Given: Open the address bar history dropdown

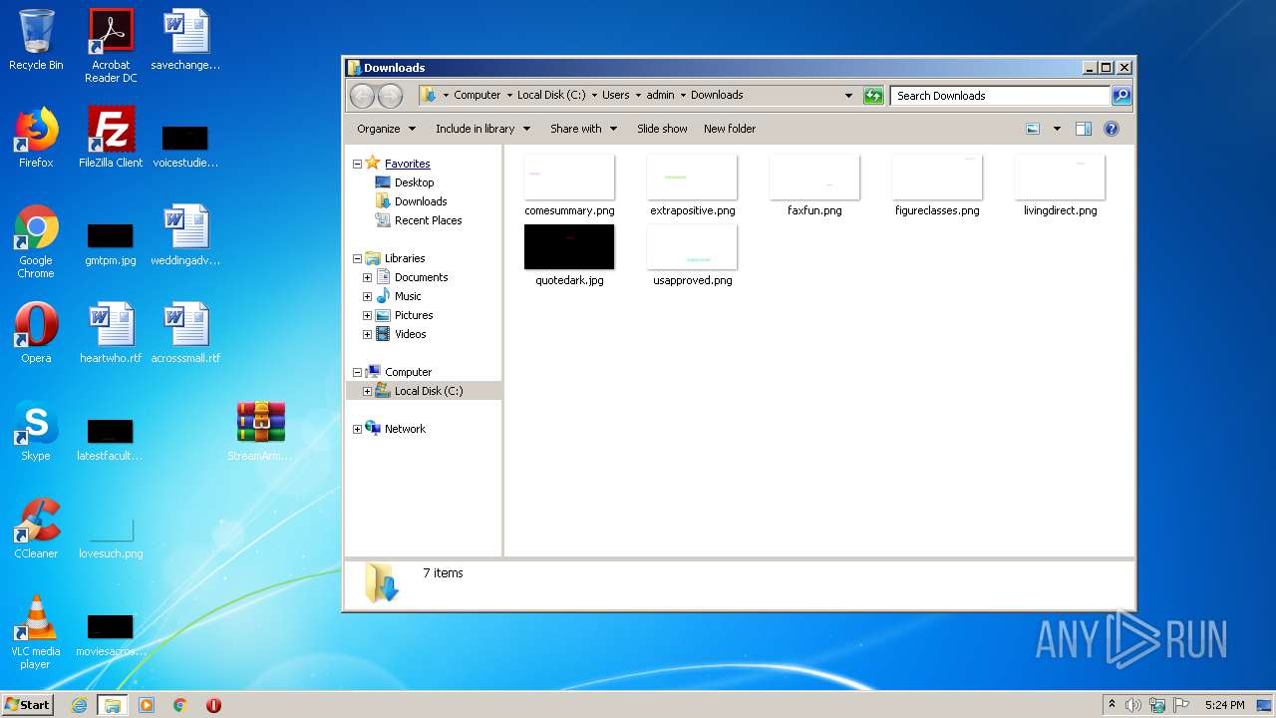Looking at the screenshot, I should [x=848, y=96].
